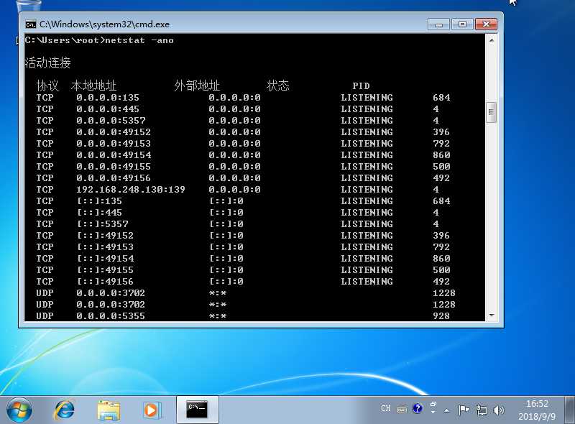Close the cmd.exe window
The width and height of the screenshot is (575, 424).
pyautogui.click(x=486, y=24)
